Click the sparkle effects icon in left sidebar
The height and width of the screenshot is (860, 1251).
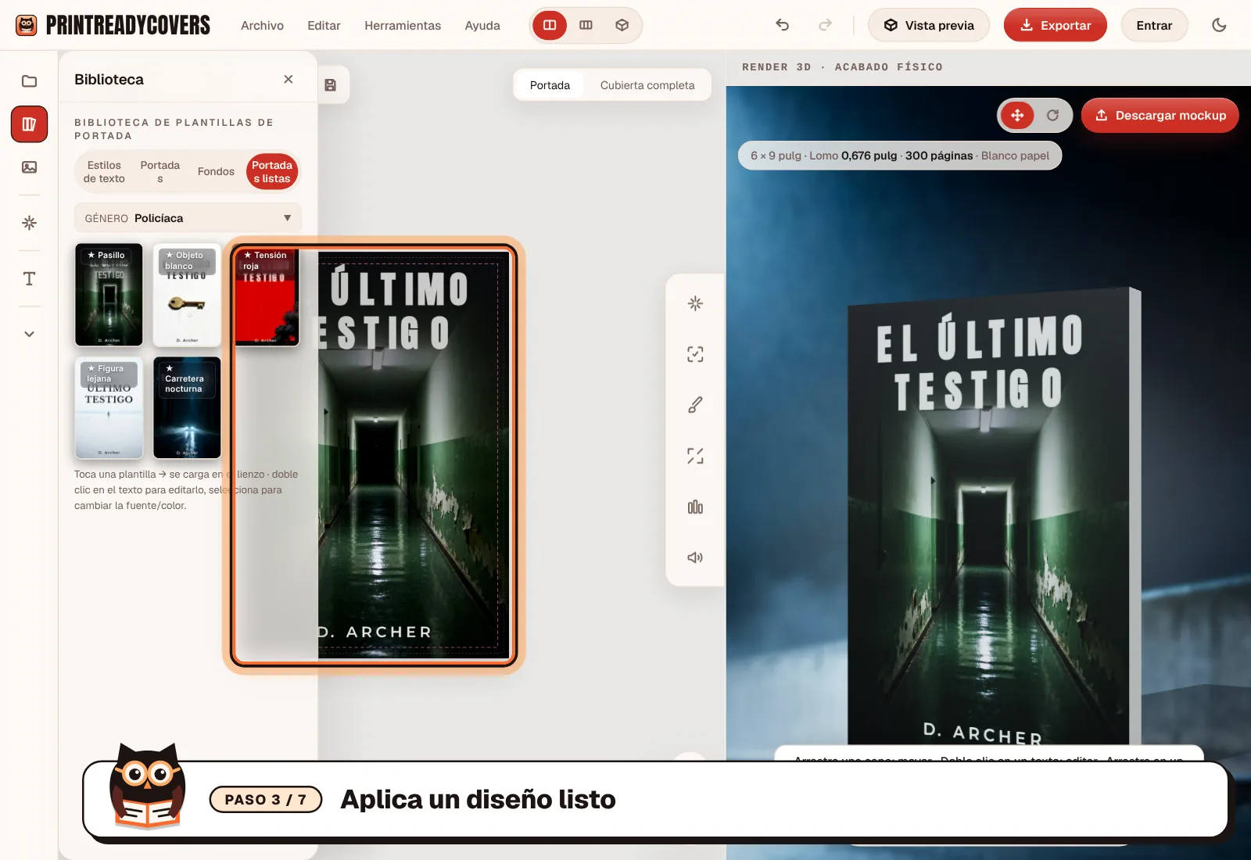click(29, 223)
